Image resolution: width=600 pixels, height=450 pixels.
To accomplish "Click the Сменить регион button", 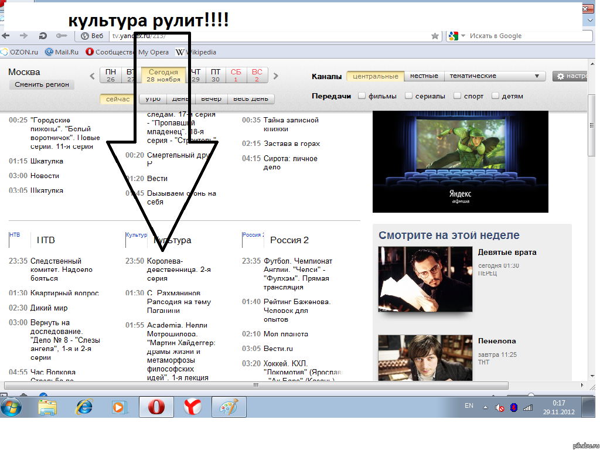I will click(42, 84).
